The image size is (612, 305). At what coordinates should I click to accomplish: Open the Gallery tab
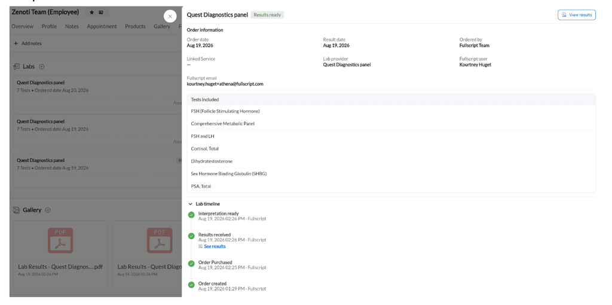click(162, 26)
